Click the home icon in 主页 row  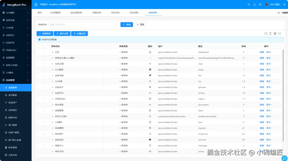(x=150, y=52)
